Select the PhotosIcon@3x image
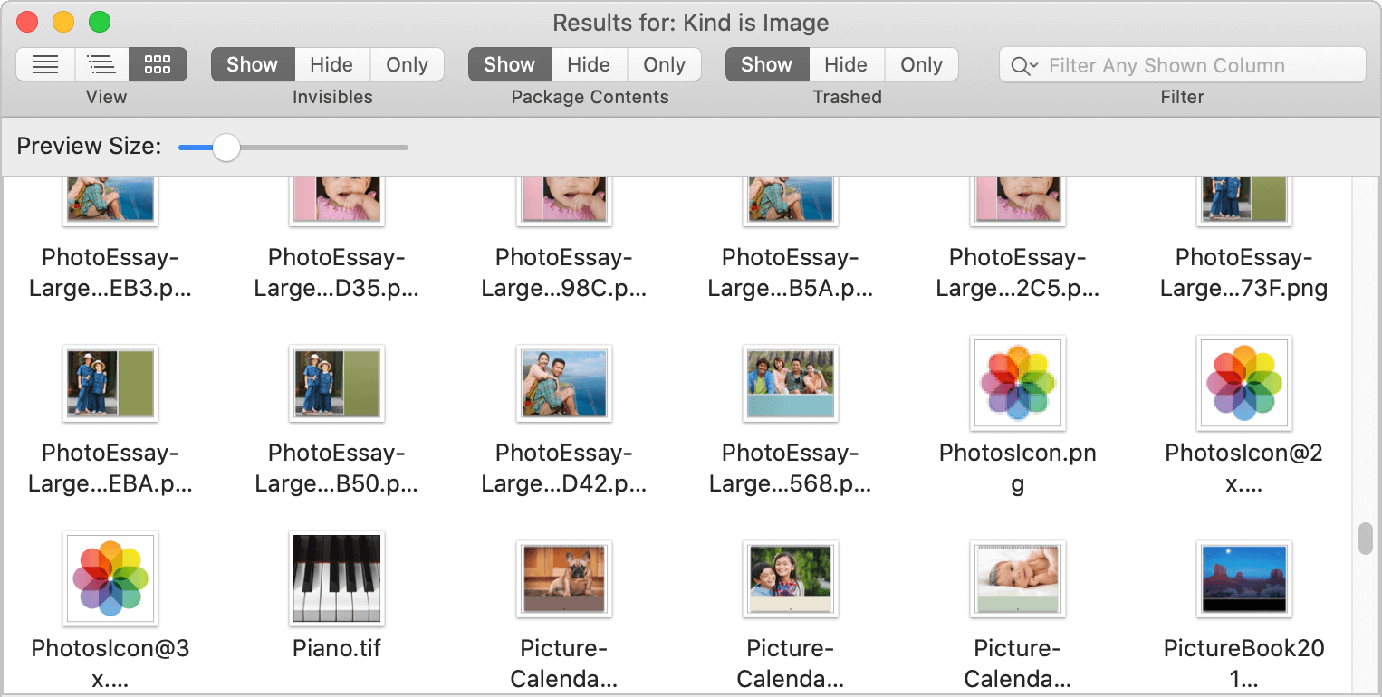 coord(110,578)
